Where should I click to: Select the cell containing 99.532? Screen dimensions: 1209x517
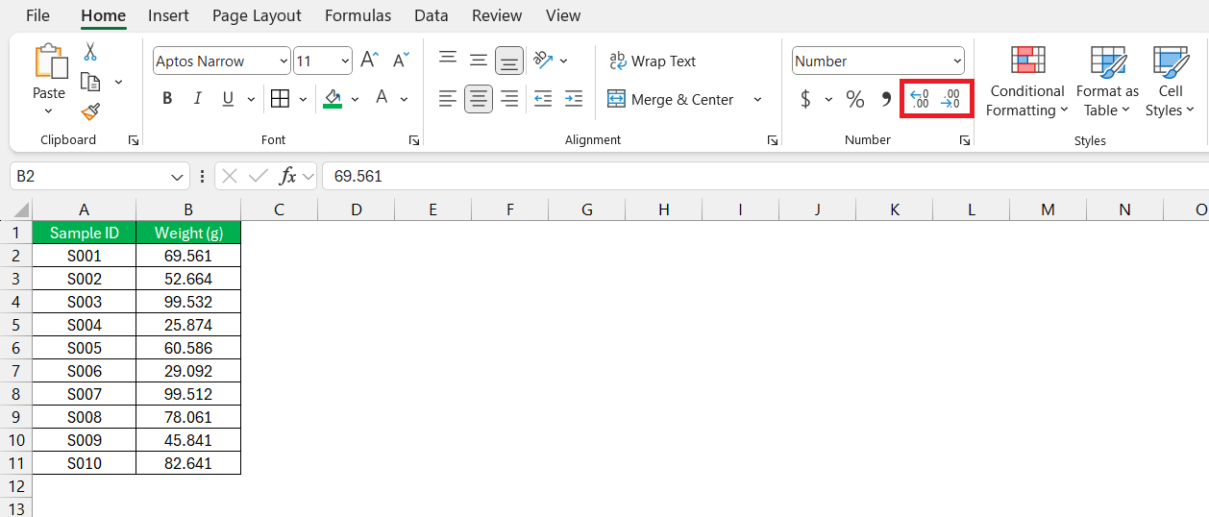(x=188, y=302)
